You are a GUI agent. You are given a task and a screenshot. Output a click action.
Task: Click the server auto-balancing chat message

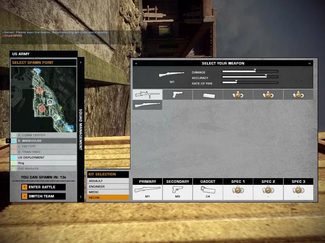(x=55, y=32)
